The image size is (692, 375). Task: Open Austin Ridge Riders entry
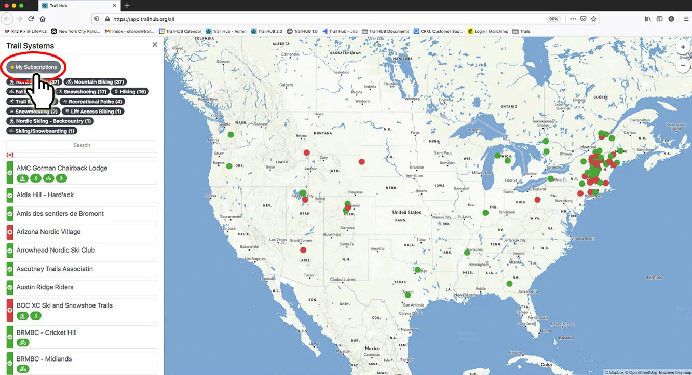(82, 287)
